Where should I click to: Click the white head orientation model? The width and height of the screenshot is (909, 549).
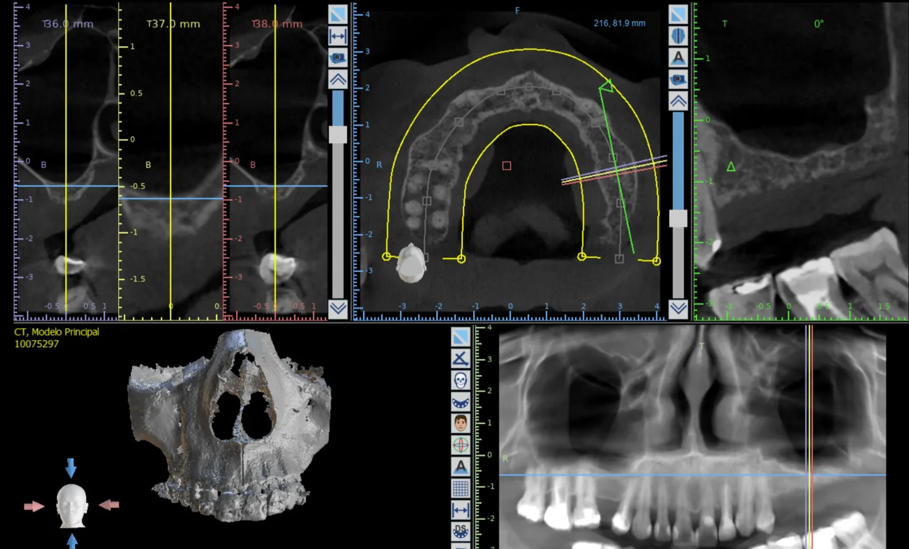[71, 506]
